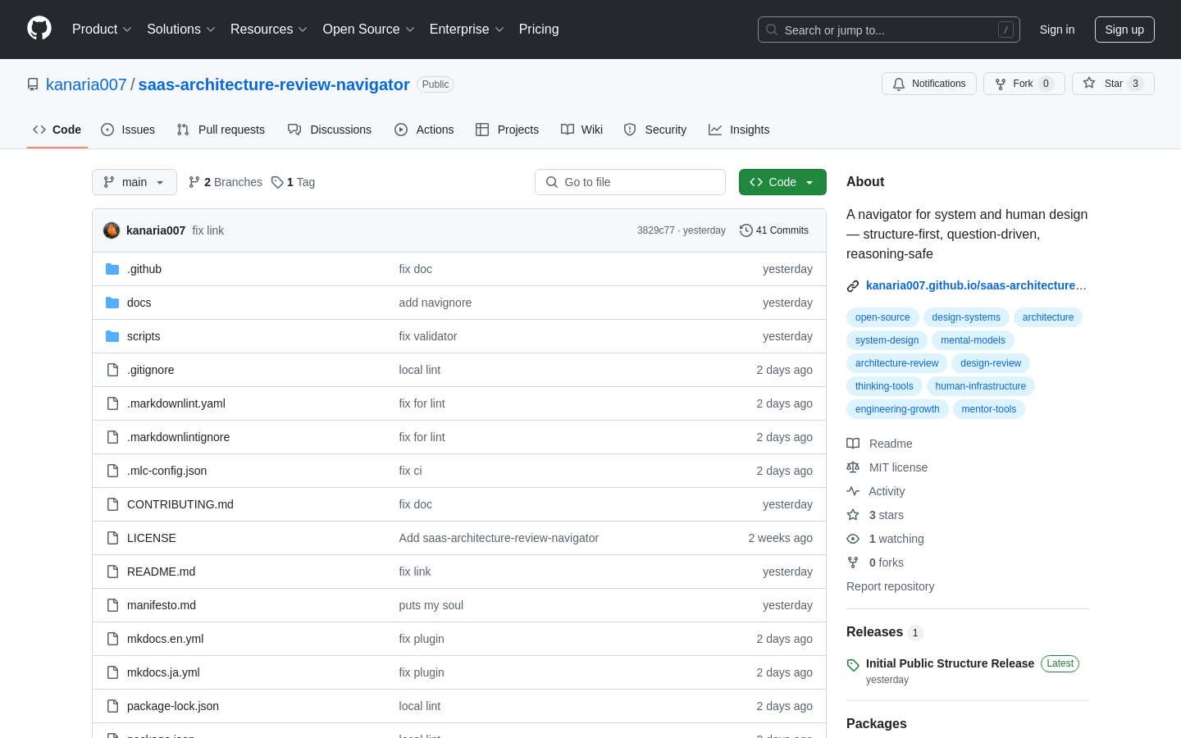The height and width of the screenshot is (738, 1181).
Task: Open the docs folder
Action: pyautogui.click(x=139, y=303)
